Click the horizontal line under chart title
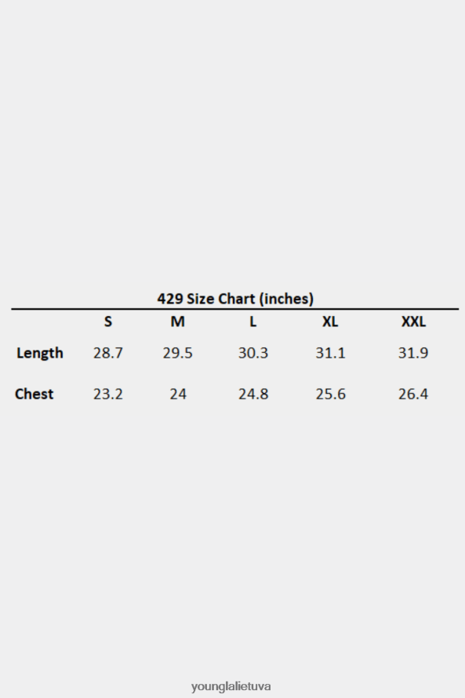 pos(235,308)
